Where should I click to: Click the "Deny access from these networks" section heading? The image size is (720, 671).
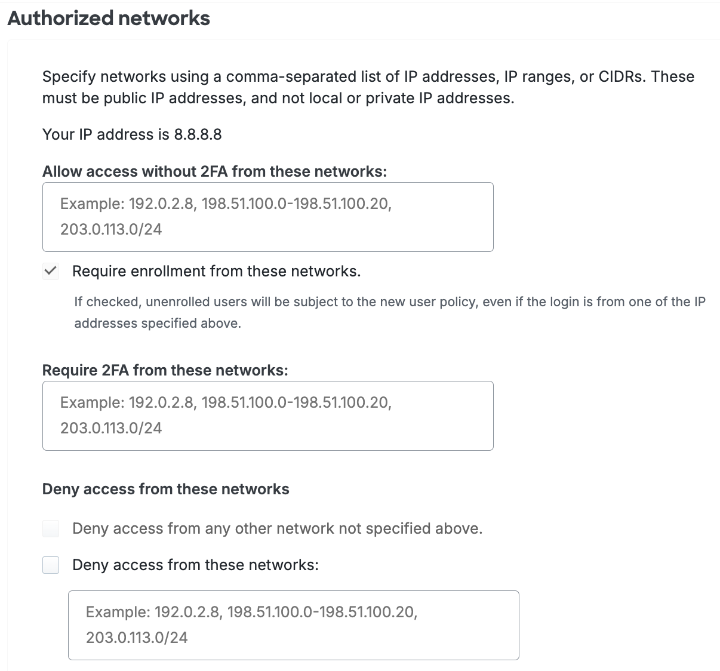pyautogui.click(x=165, y=489)
